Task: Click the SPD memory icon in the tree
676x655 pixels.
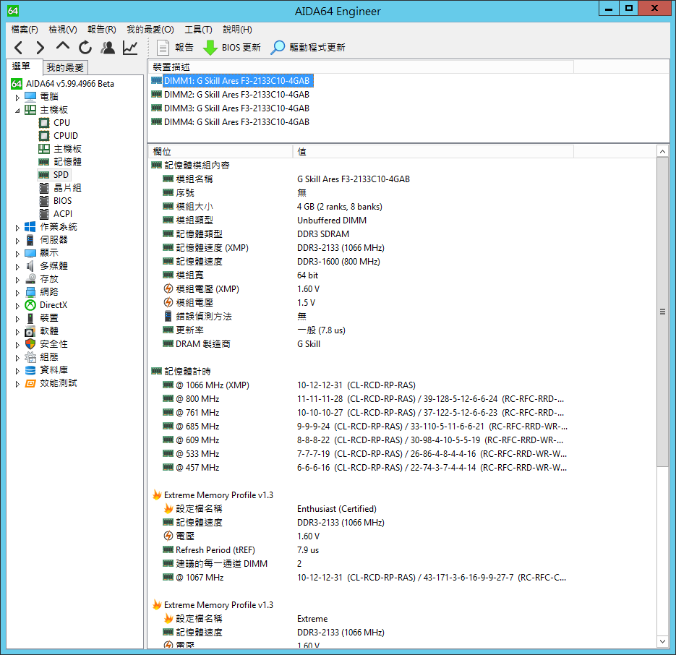Action: coord(44,175)
